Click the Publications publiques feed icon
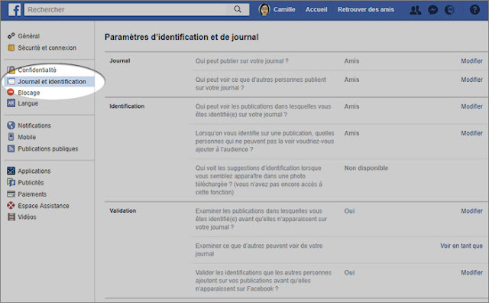 [x=11, y=148]
